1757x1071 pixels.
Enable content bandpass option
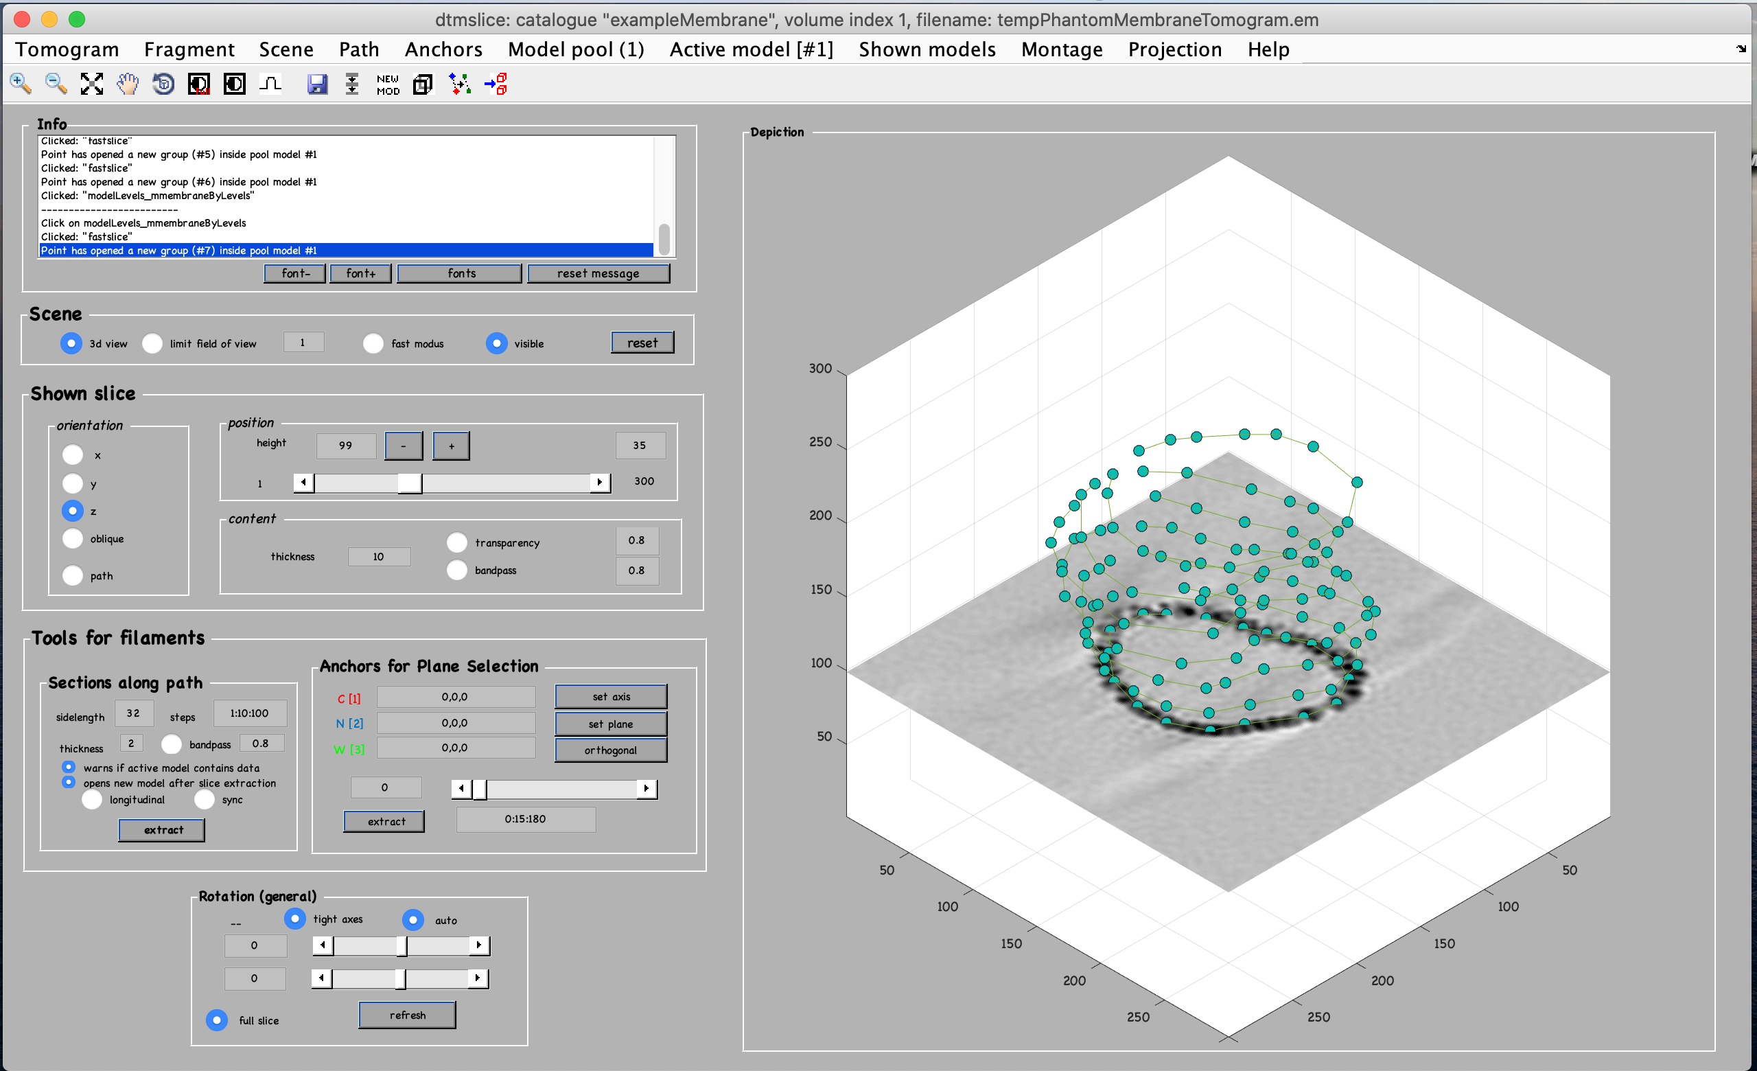pyautogui.click(x=457, y=570)
